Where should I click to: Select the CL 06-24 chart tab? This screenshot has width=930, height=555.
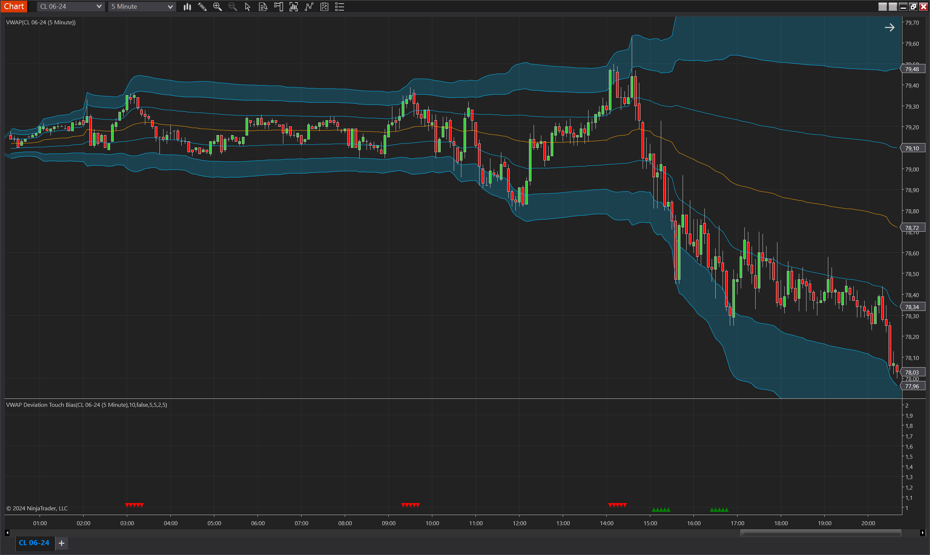coord(35,543)
